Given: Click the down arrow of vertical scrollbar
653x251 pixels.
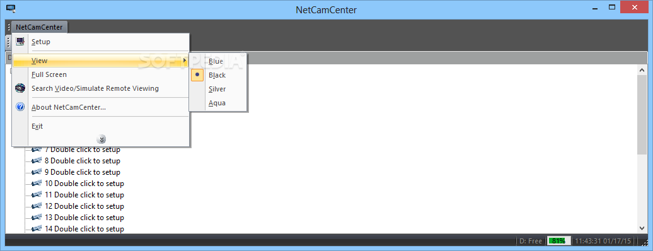Looking at the screenshot, I should pos(642,228).
